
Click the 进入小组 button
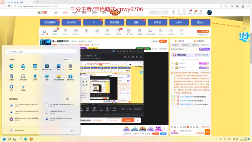pos(114,121)
